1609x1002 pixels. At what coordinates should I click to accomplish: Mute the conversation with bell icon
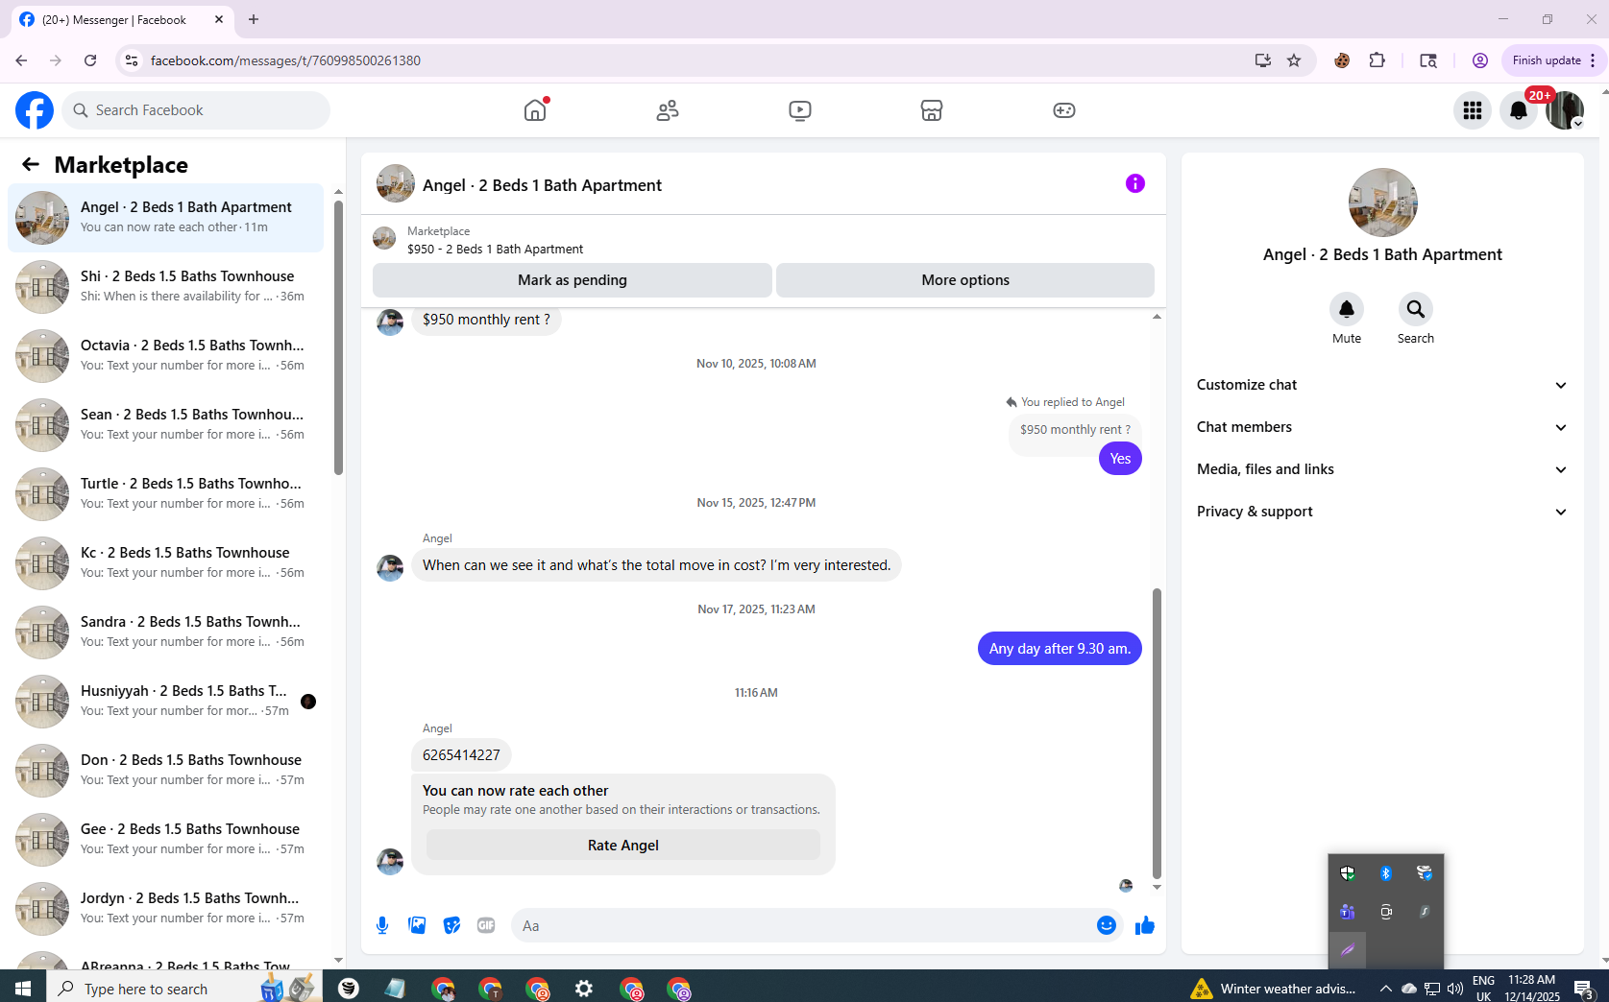(1347, 309)
